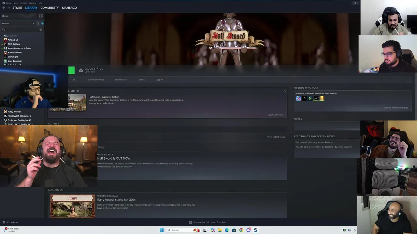417x234 pixels.
Task: Open the MAHERCO profile tab
Action: (69, 8)
